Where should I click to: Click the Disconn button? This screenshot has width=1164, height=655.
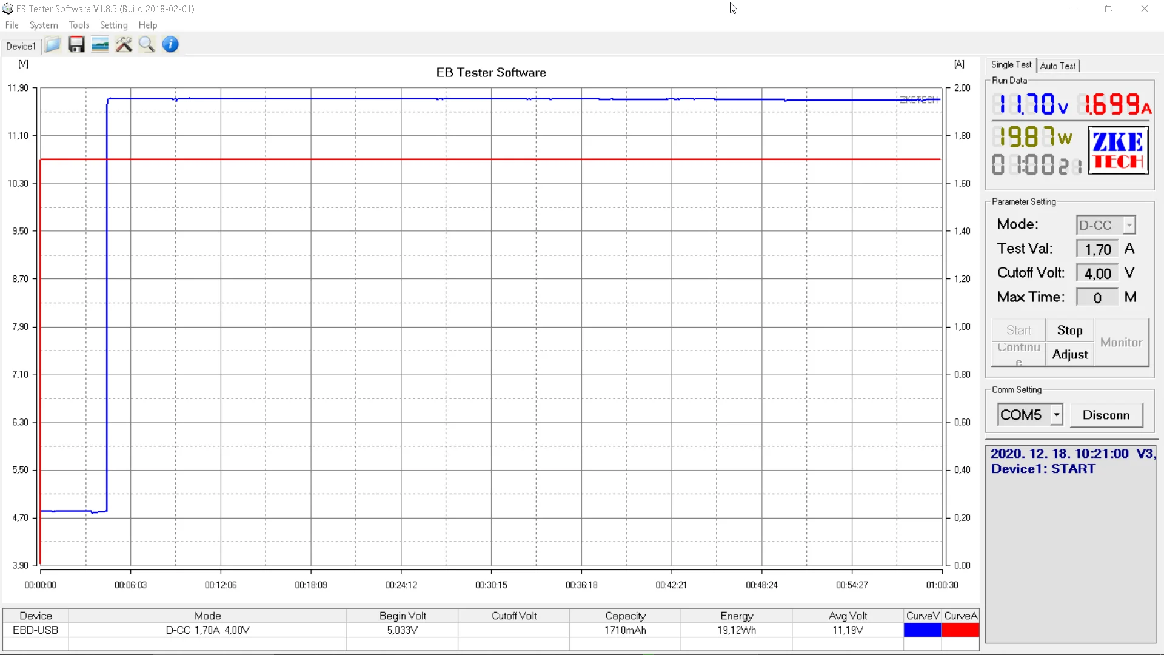[x=1106, y=415]
